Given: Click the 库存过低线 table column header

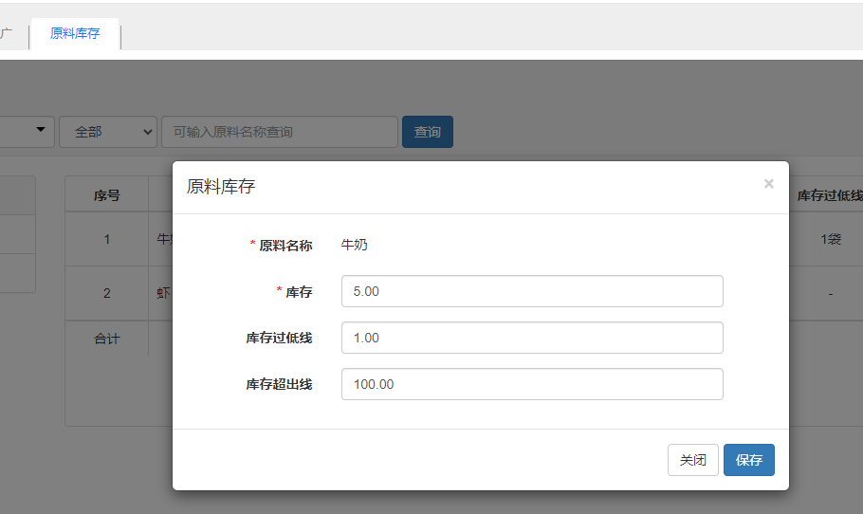Looking at the screenshot, I should coord(829,195).
